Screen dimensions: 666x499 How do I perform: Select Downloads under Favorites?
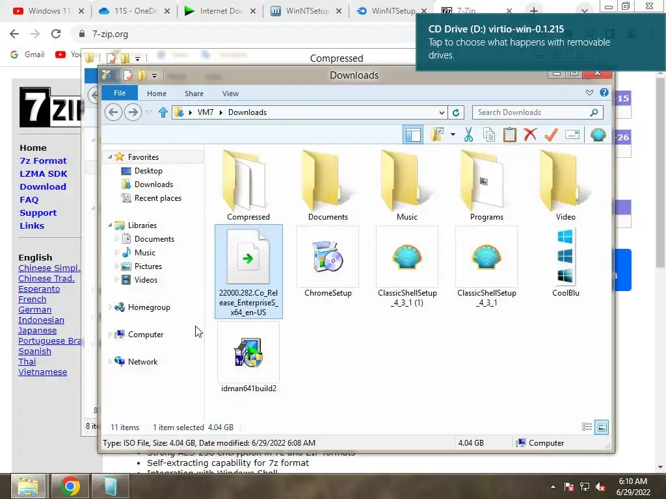pos(153,184)
